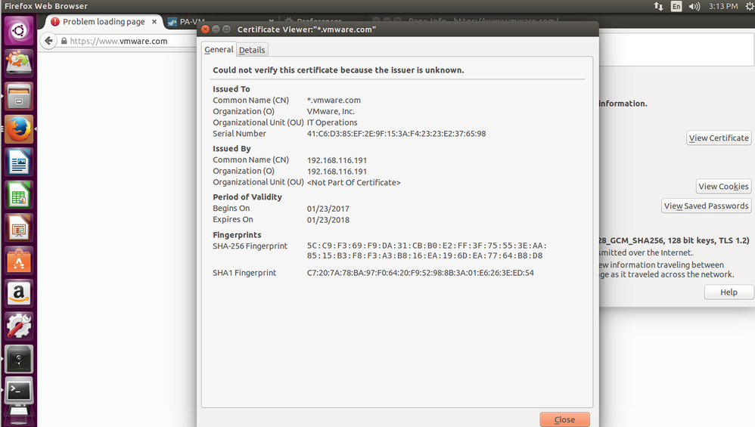Switch to the General tab
The width and height of the screenshot is (755, 427).
tap(219, 50)
